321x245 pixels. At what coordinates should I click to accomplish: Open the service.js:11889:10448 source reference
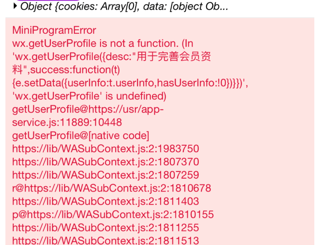click(67, 122)
